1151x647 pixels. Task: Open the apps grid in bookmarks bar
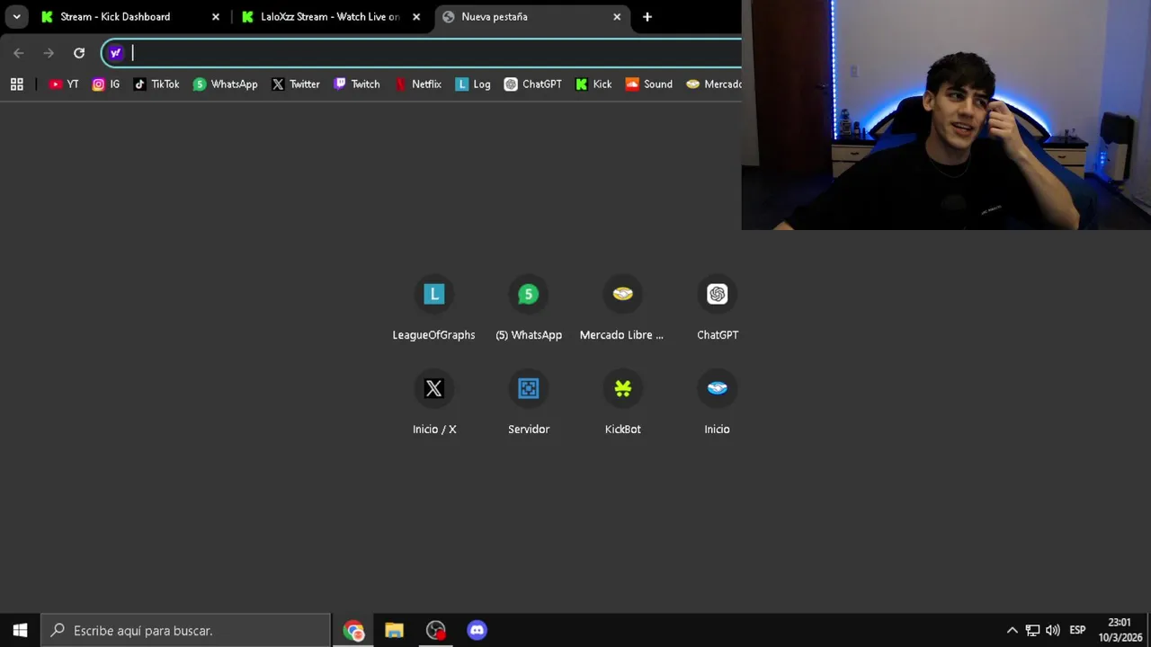[16, 84]
